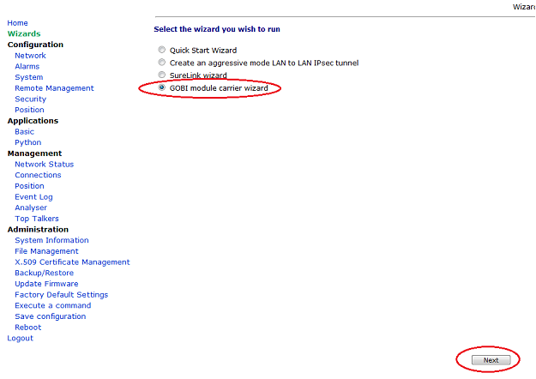Navigate to Remote Management settings
Screen dimensions: 536x379
(x=54, y=88)
